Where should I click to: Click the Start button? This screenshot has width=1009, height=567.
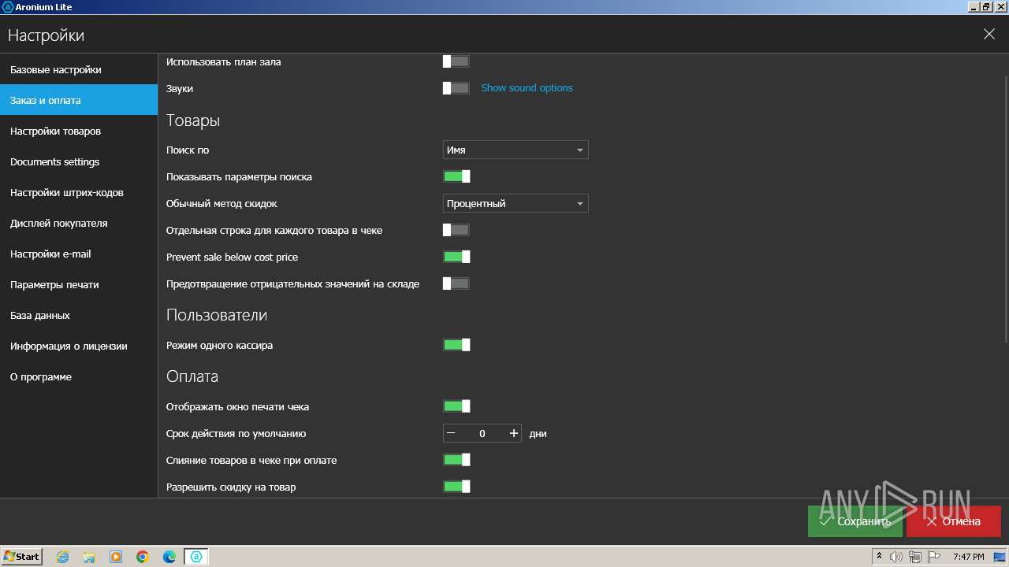[x=22, y=557]
